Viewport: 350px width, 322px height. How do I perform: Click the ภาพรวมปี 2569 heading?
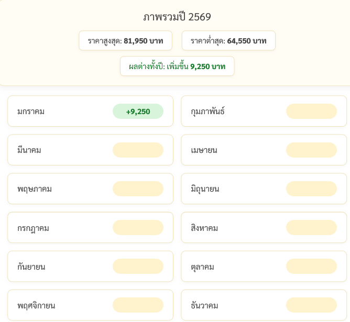tap(177, 17)
